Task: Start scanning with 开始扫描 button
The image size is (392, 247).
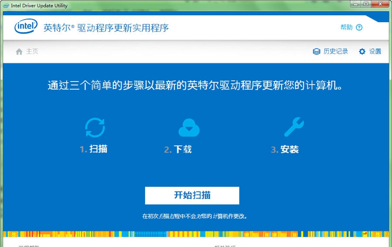Action: 192,196
